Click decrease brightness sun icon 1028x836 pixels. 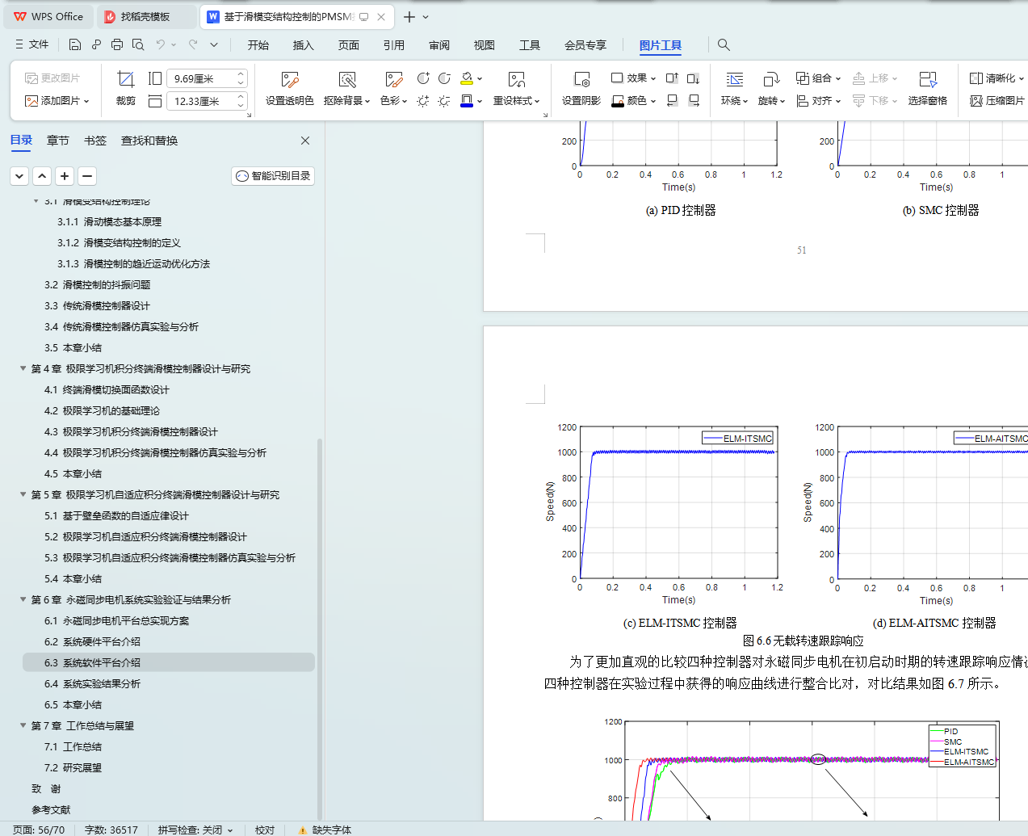point(444,101)
